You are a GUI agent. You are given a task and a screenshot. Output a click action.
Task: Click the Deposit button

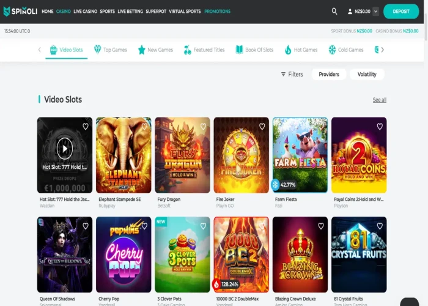click(x=401, y=11)
